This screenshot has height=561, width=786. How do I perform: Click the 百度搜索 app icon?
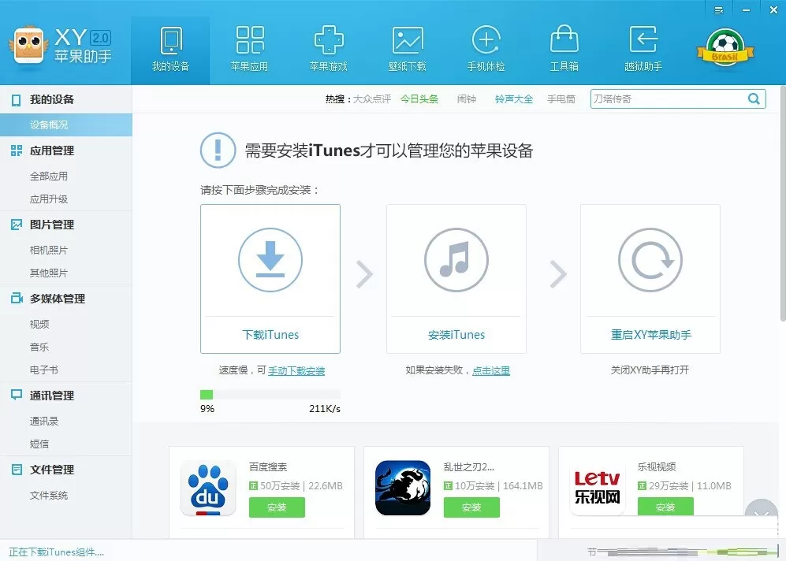point(208,488)
